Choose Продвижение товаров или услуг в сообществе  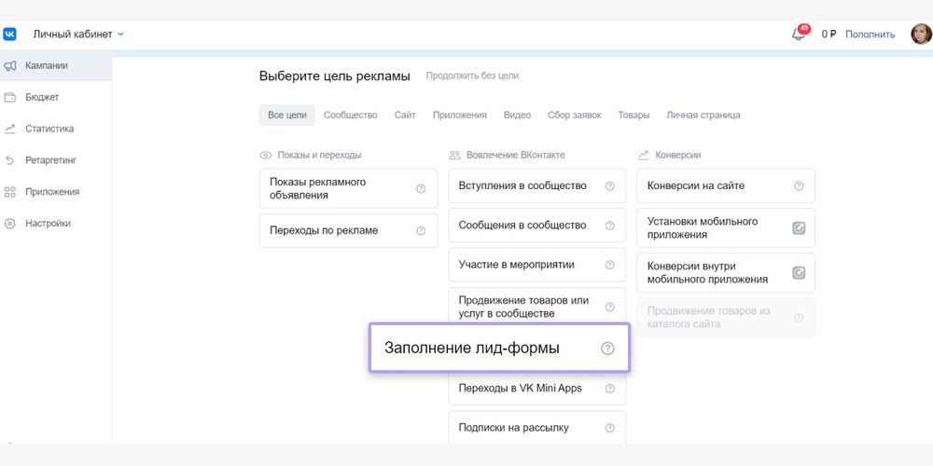coord(537,306)
